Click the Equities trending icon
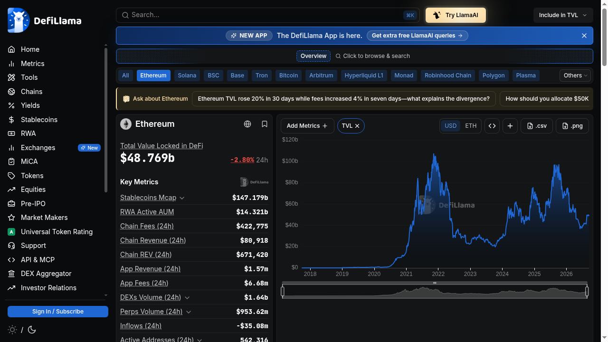The image size is (608, 342). point(11,190)
